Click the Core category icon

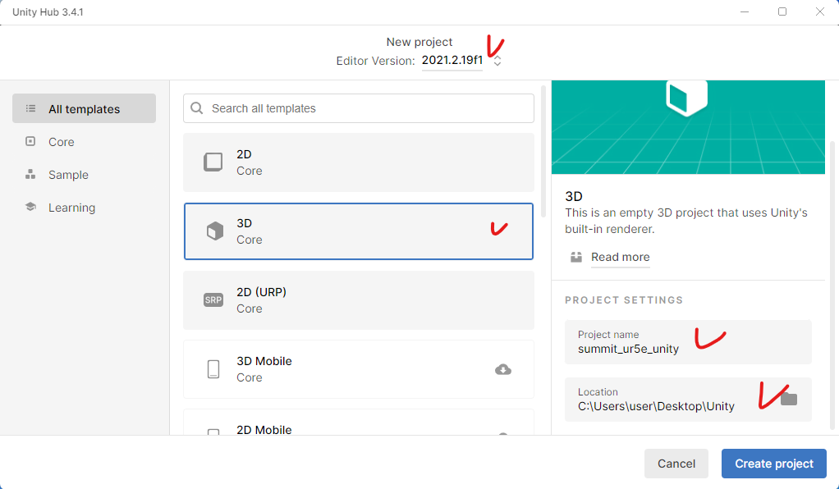pos(30,141)
